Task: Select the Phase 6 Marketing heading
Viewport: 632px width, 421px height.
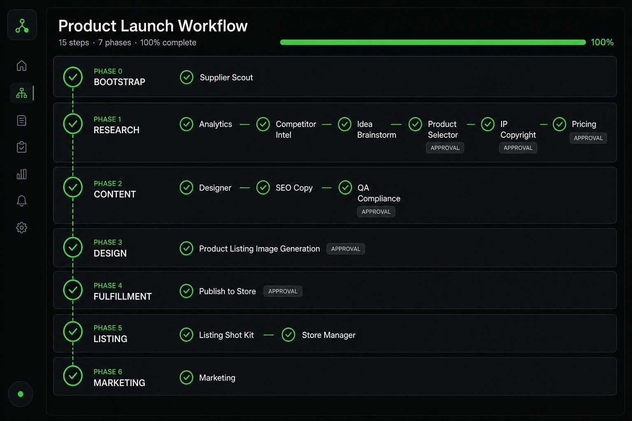Action: pyautogui.click(x=119, y=377)
